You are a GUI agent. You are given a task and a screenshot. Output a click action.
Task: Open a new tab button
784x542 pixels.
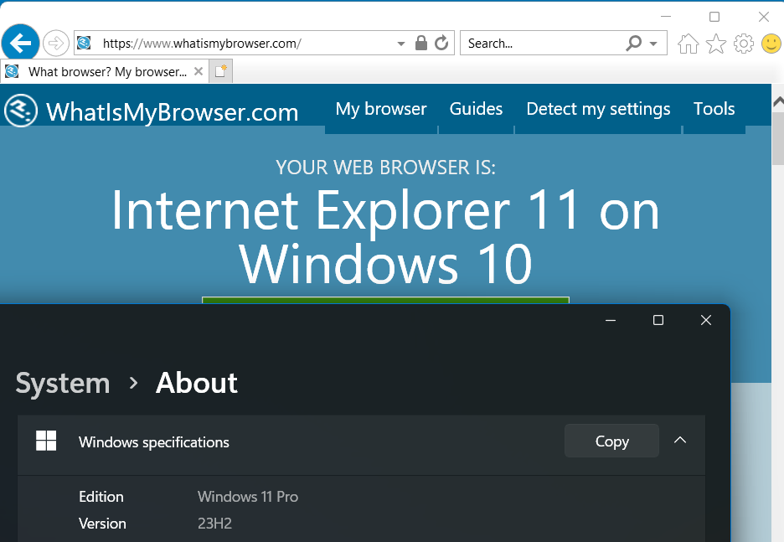click(x=220, y=71)
